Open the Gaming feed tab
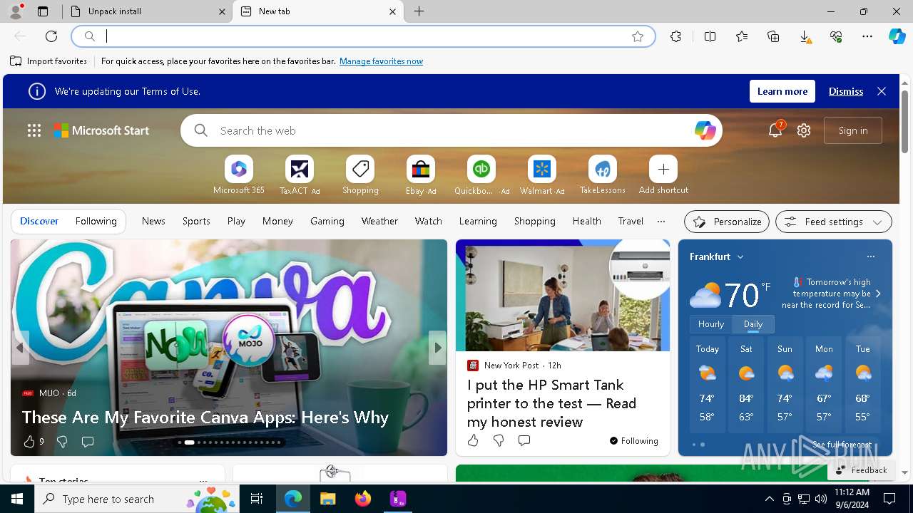Viewport: 913px width, 513px height. (327, 222)
